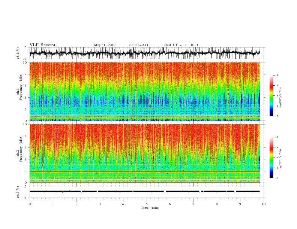Viewport: 297px width, 229px height.
Task: Select the date "May 31, 2019"
Action: (x=105, y=45)
